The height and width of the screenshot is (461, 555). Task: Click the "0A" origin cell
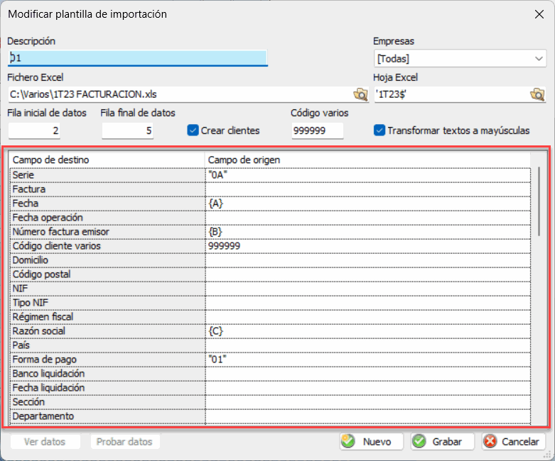(368, 175)
